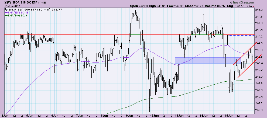Viewport: 267px width, 118px height.
Task: Click the "Close 243.77" value
Action: pyautogui.click(x=194, y=6)
